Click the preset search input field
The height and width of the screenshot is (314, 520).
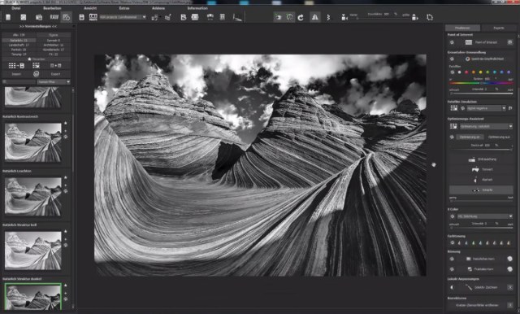click(x=19, y=81)
